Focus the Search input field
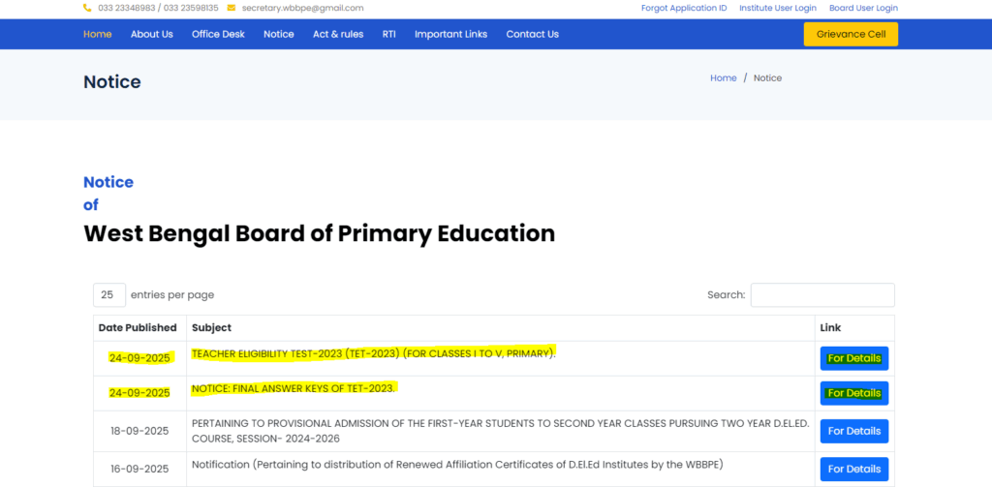 [822, 294]
